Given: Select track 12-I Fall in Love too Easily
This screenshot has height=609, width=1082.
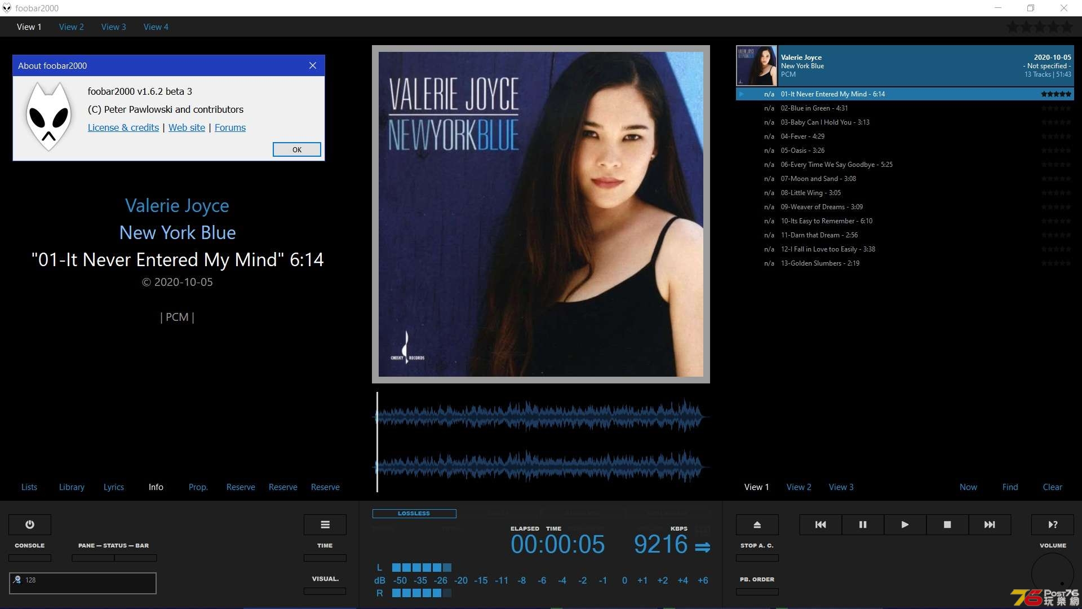Looking at the screenshot, I should (x=905, y=249).
